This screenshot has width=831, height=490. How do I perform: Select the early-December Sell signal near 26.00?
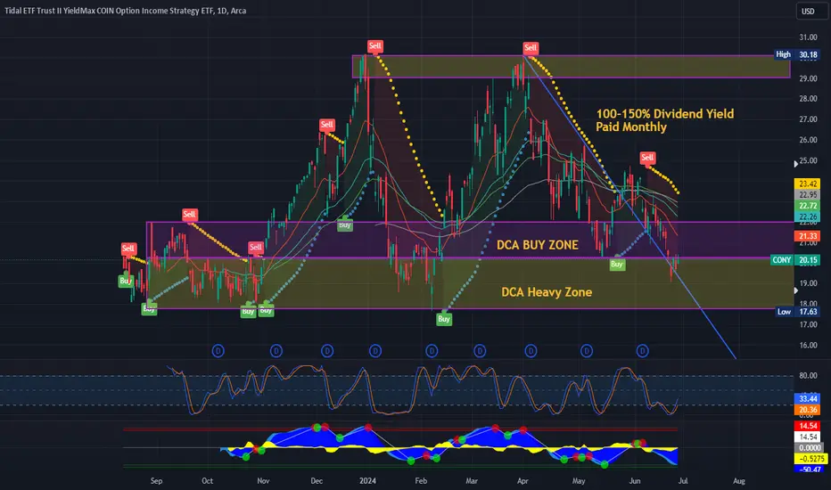tap(327, 125)
